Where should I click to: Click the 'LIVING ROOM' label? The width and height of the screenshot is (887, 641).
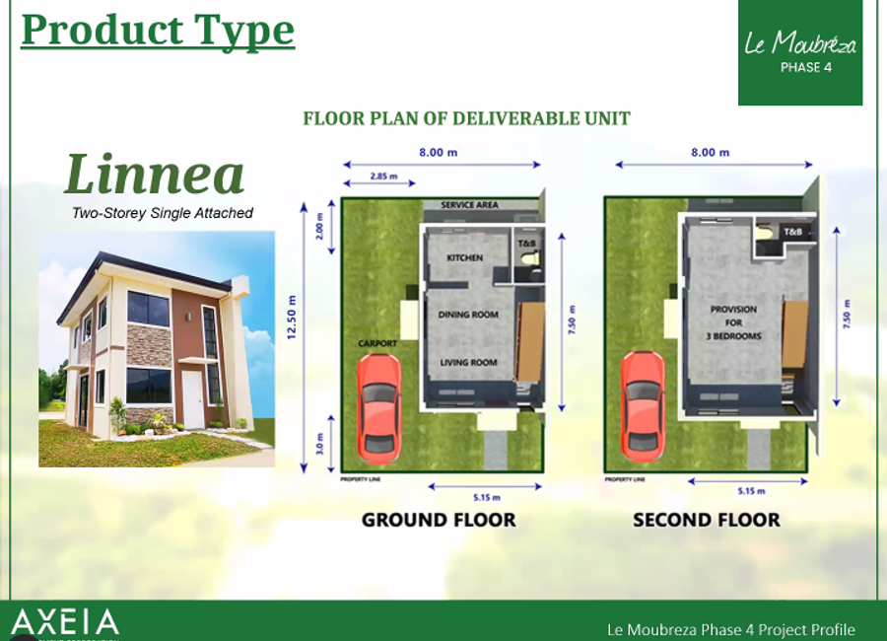(469, 362)
